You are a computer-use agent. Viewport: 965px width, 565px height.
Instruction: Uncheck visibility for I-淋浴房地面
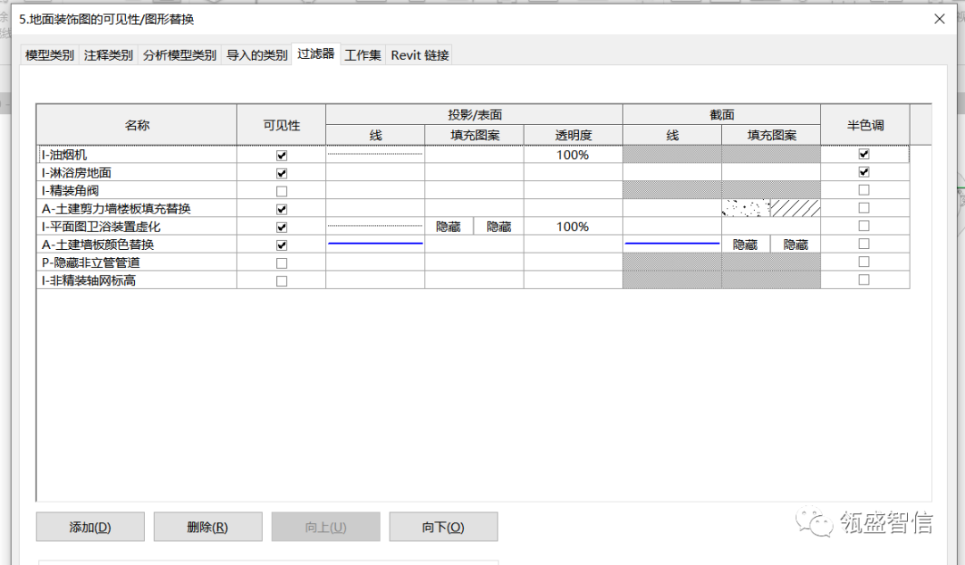281,173
